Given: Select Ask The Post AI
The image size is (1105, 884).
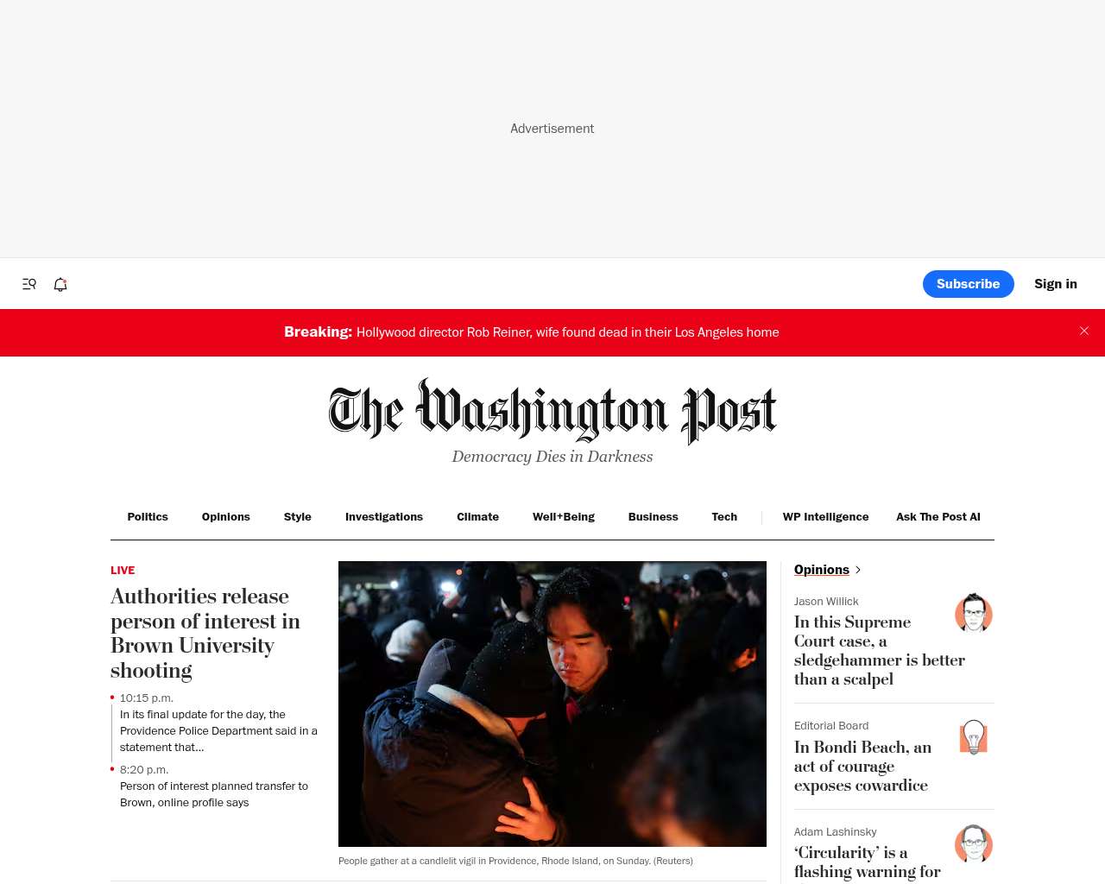Looking at the screenshot, I should 938,517.
